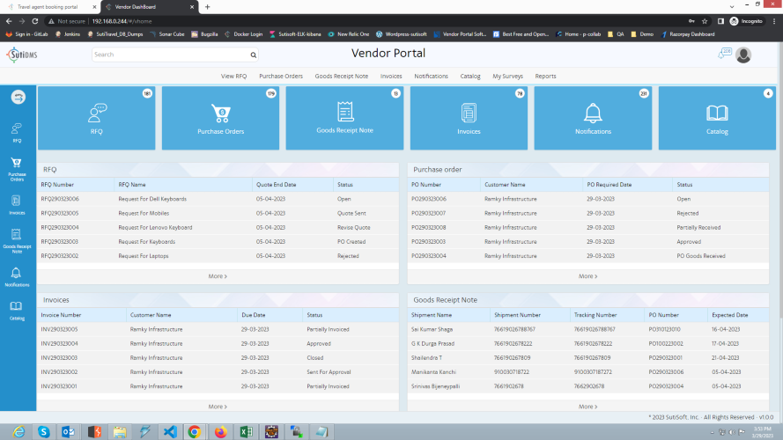The height and width of the screenshot is (440, 783).
Task: Open Reports menu item
Action: pyautogui.click(x=545, y=77)
